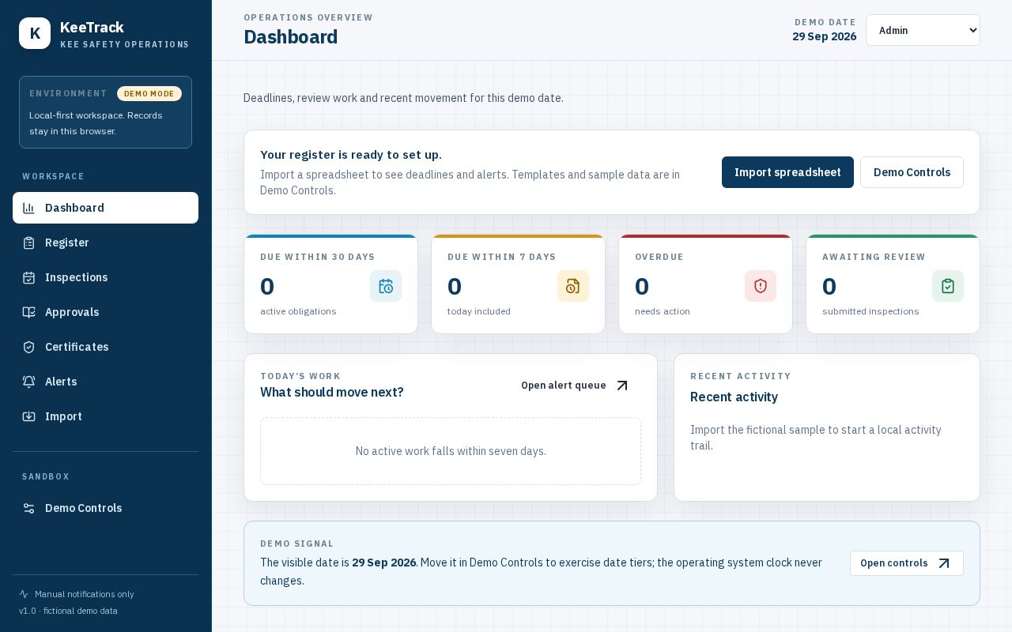Go to the Dashboard page

click(x=105, y=208)
